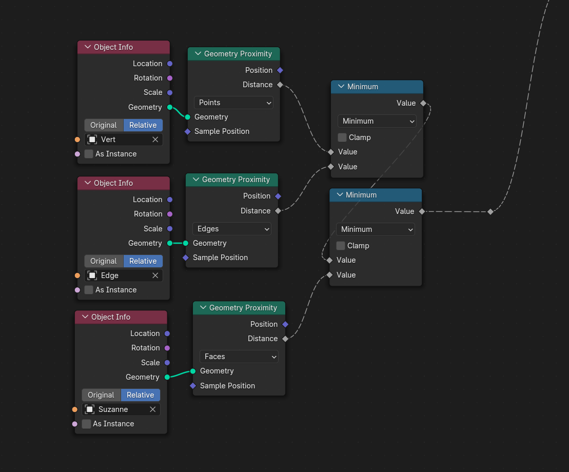Select the Suzanne object field
This screenshot has height=472, width=569.
pos(121,409)
